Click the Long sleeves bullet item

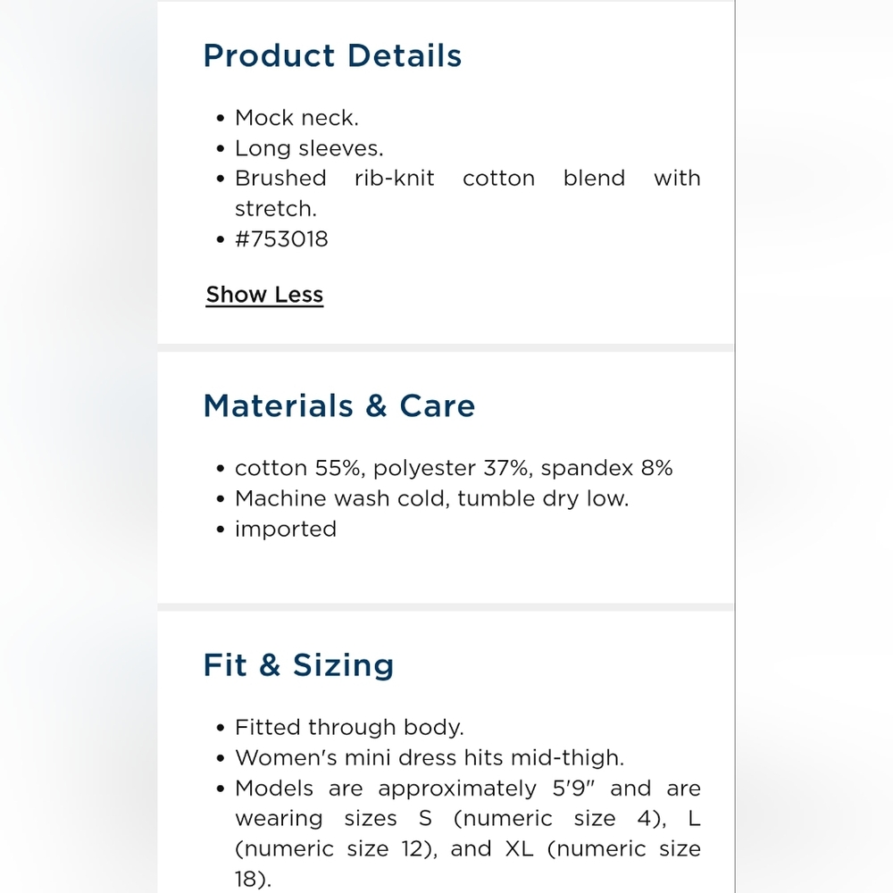click(x=309, y=148)
